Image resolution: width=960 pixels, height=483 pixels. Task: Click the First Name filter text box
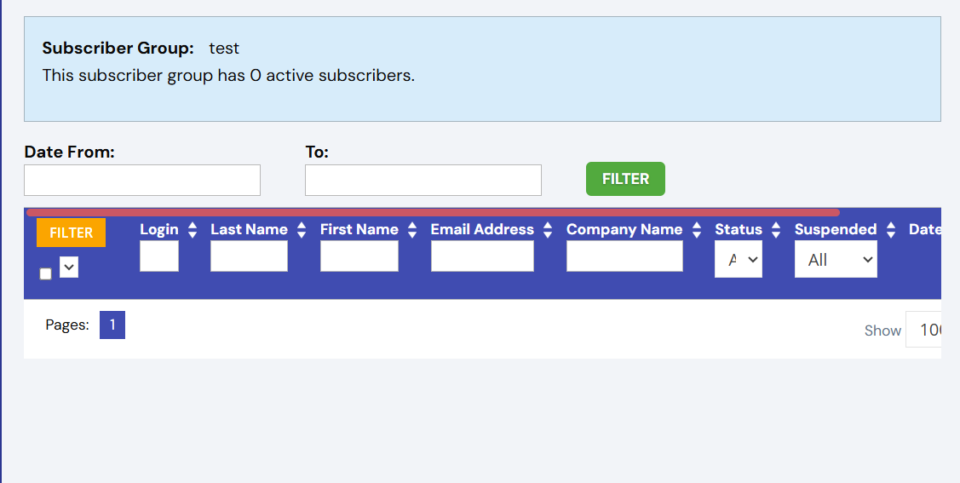coord(359,256)
